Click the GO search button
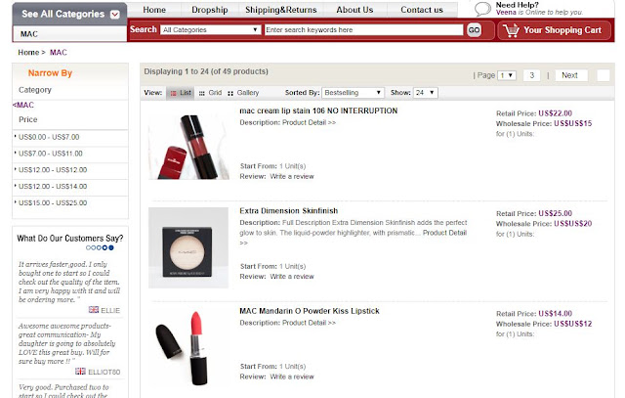This screenshot has width=625, height=398. [x=474, y=30]
